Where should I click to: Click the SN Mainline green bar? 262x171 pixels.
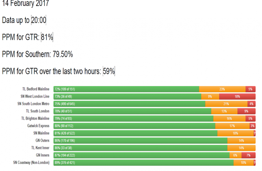[135, 133]
